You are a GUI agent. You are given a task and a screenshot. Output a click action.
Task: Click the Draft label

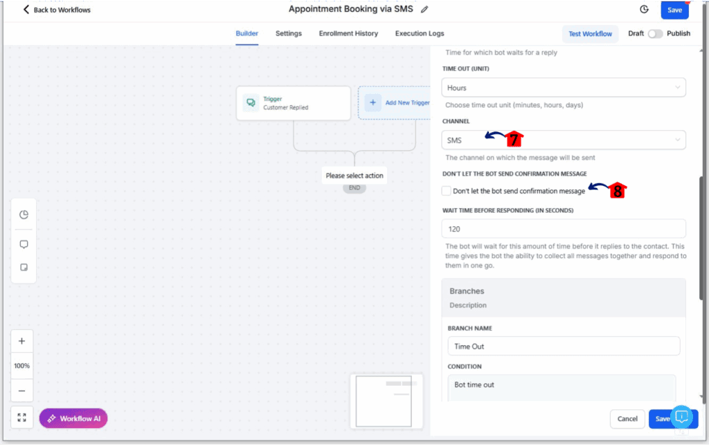click(x=636, y=34)
